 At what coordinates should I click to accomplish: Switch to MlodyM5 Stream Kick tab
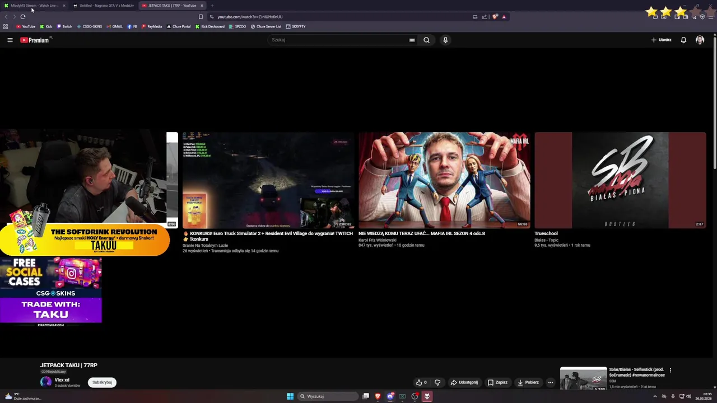pos(34,6)
